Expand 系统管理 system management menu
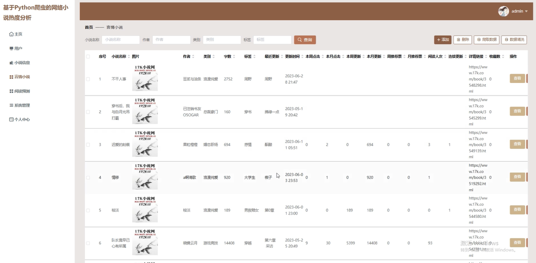 20,106
